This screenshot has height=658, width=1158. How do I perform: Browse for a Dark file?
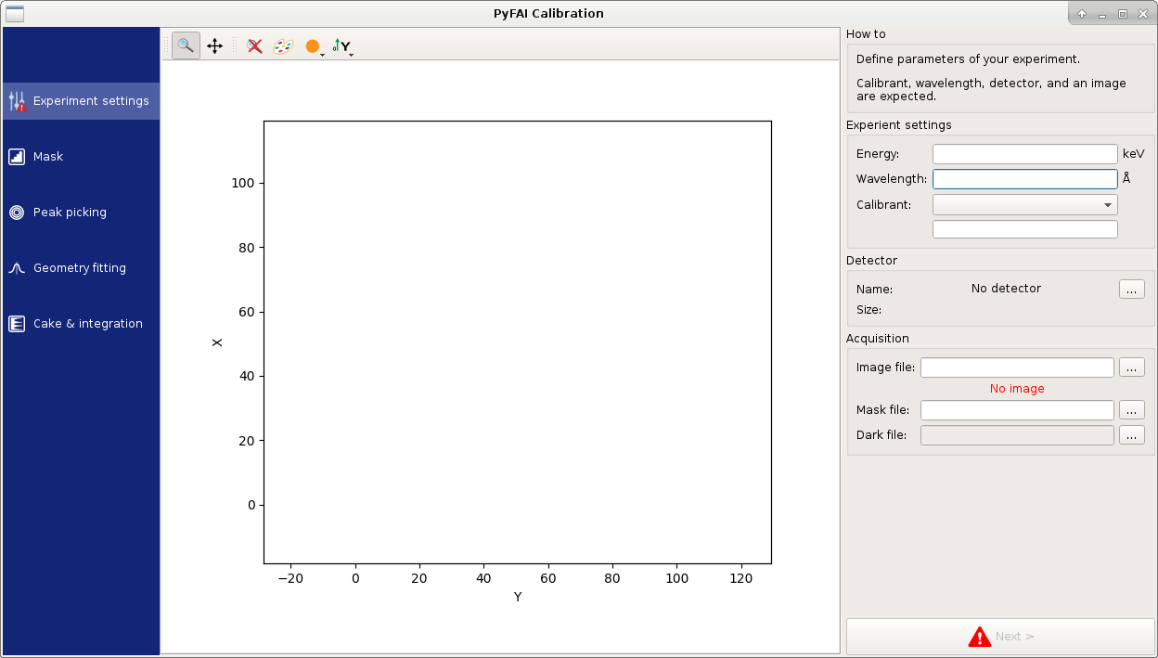1131,435
